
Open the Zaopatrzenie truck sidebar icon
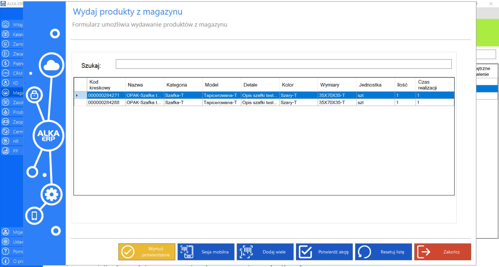(x=5, y=122)
